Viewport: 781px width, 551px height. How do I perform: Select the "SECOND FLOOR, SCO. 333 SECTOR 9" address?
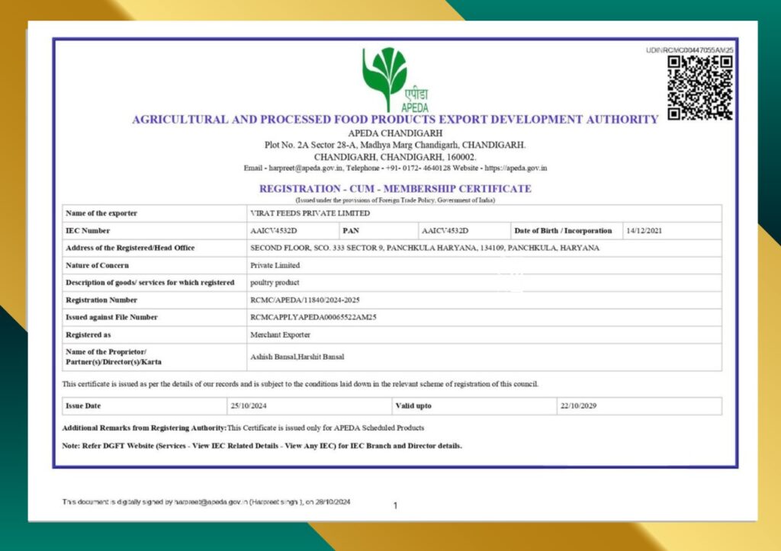click(425, 248)
